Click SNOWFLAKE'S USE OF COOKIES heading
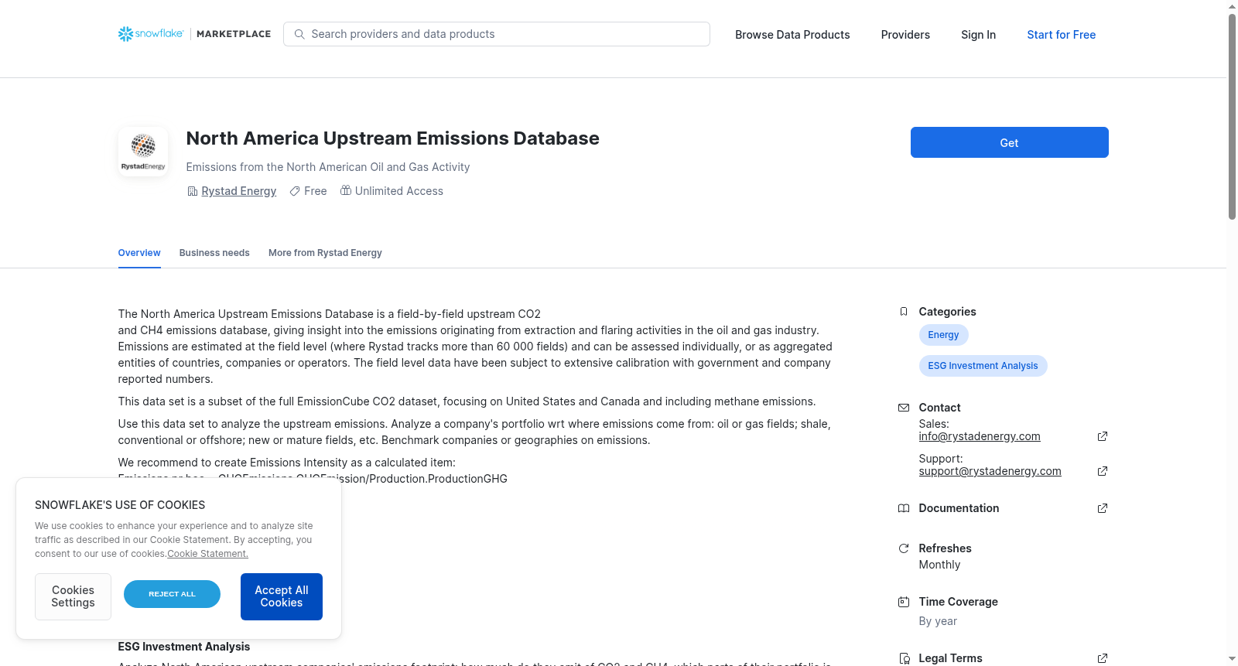 click(120, 505)
